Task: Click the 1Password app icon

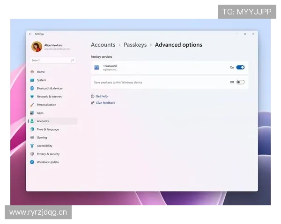Action: [x=96, y=68]
